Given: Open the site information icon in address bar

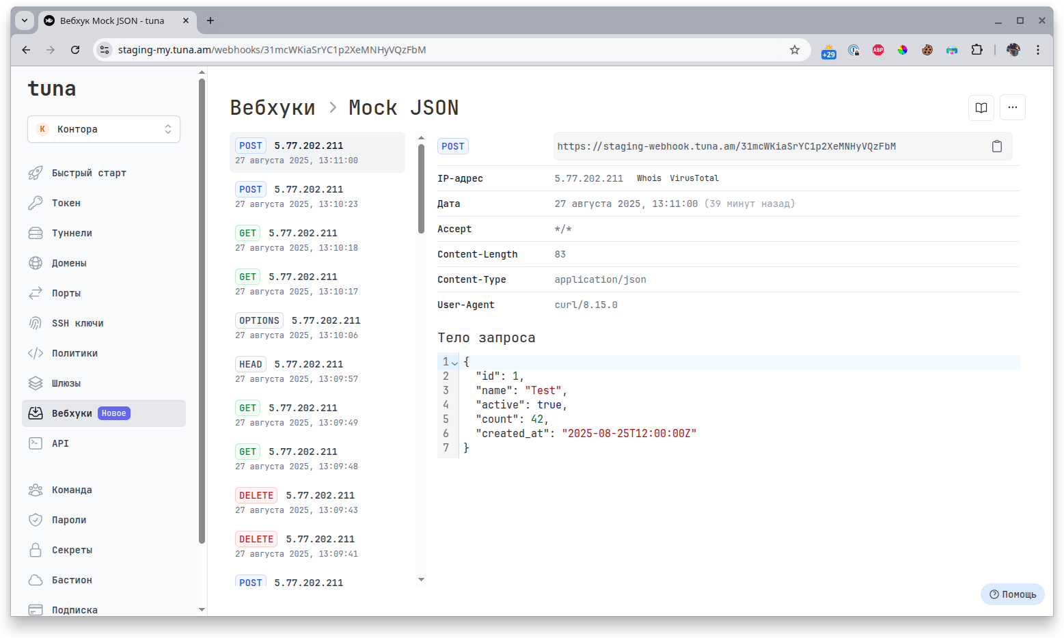Looking at the screenshot, I should point(105,50).
